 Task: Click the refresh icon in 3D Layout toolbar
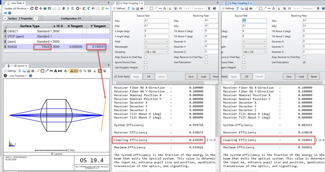click(x=19, y=71)
